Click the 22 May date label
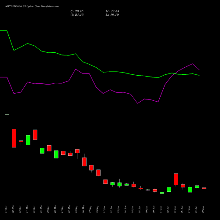 pyautogui.click(x=69, y=209)
